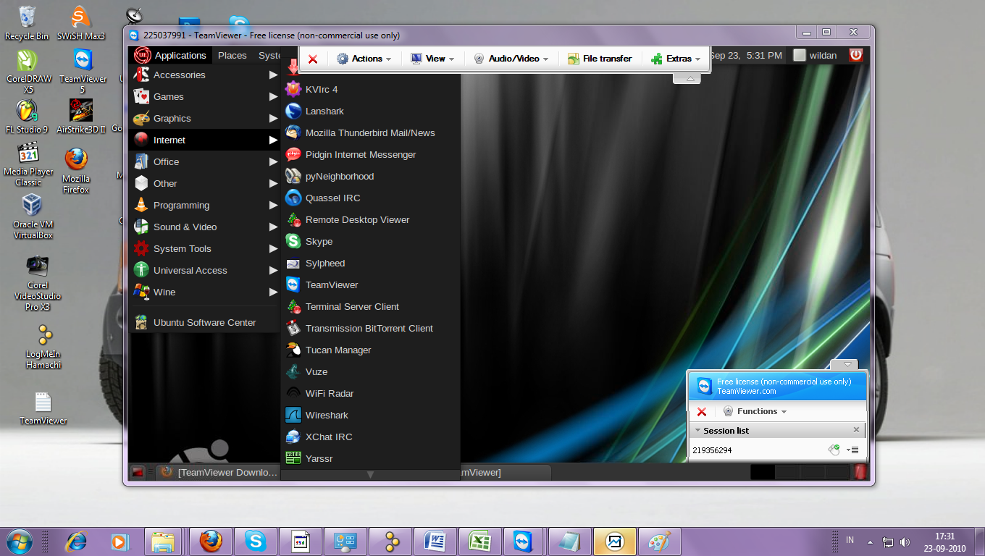The width and height of the screenshot is (985, 556).
Task: Select the TeamViewer 5 desktop shortcut
Action: coord(83,72)
